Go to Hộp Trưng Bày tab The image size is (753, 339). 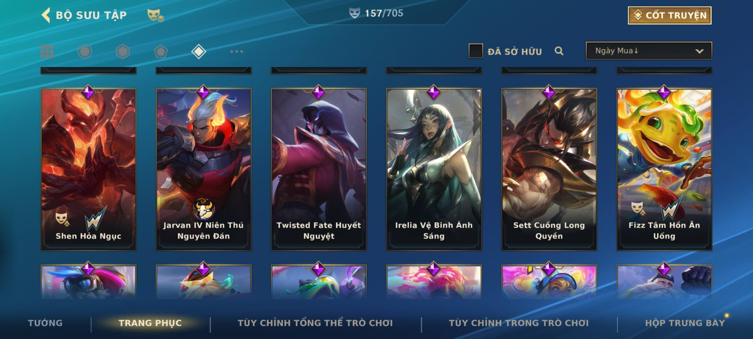pos(685,323)
